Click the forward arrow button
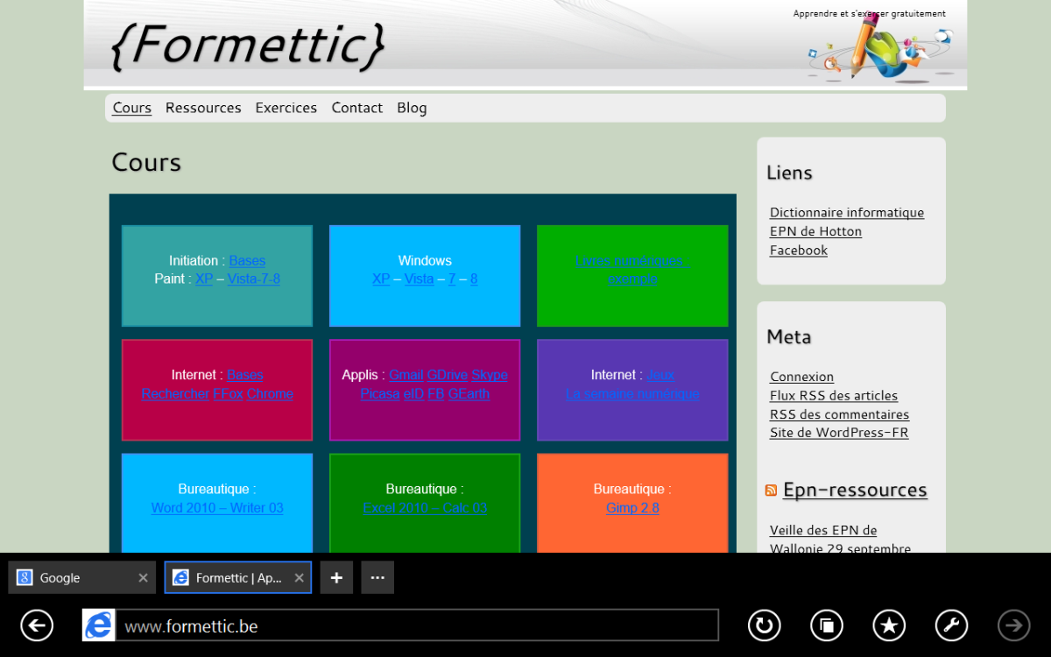The height and width of the screenshot is (657, 1051). tap(1014, 625)
